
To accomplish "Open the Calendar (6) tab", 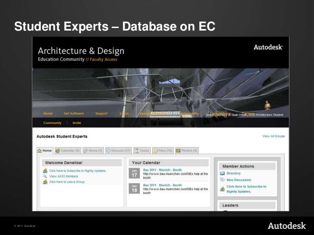I will [68, 151].
